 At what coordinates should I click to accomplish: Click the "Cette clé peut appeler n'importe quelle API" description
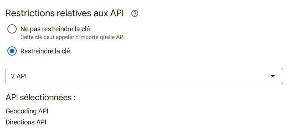click(73, 37)
